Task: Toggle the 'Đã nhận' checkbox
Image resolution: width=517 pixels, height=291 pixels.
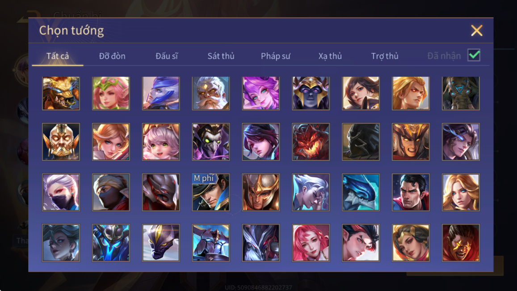Action: pyautogui.click(x=474, y=55)
